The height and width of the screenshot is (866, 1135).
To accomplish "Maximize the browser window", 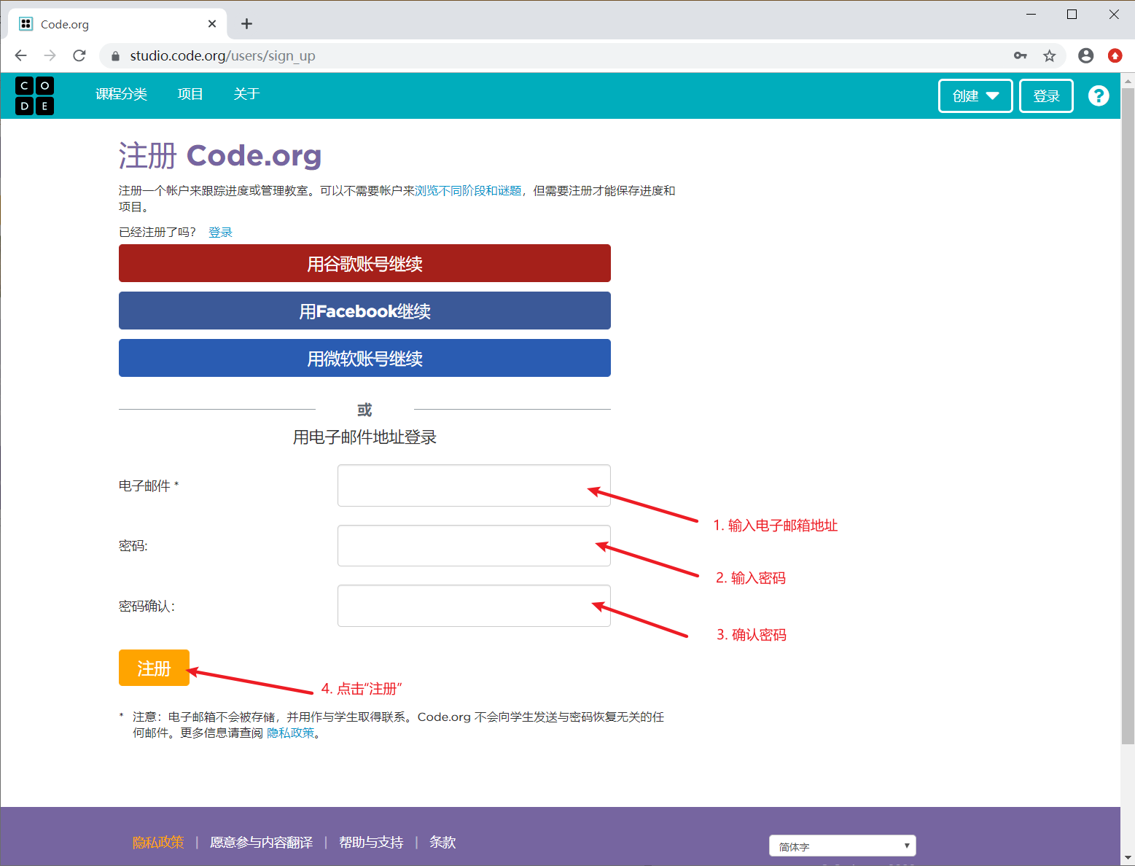I will point(1072,14).
